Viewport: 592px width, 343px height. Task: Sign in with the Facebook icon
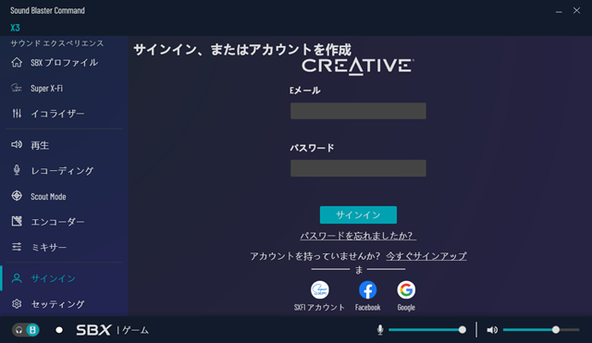tap(367, 289)
